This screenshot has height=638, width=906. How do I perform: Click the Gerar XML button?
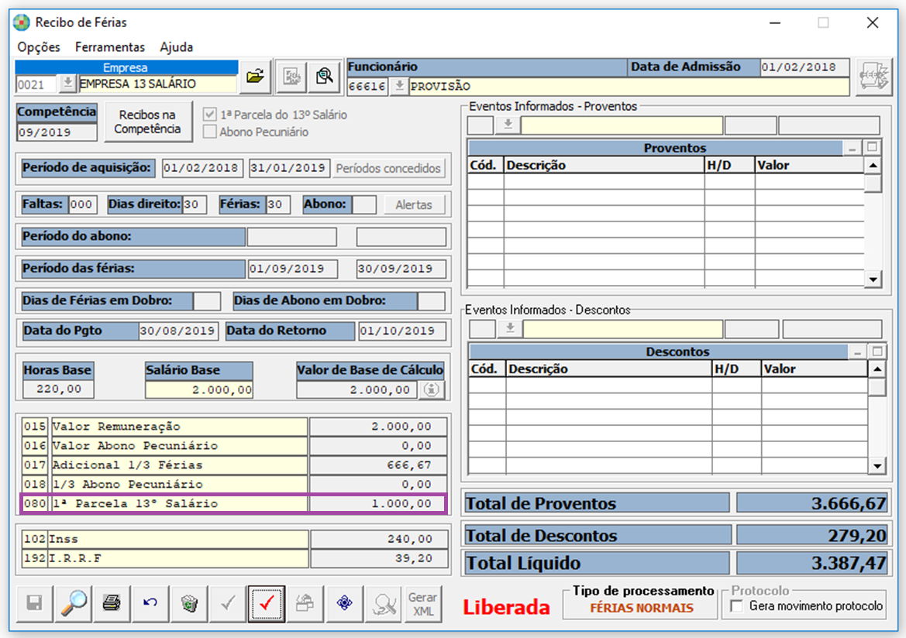pyautogui.click(x=423, y=604)
